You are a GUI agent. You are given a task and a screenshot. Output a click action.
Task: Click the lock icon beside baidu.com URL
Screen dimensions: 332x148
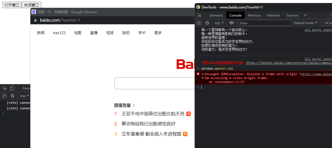[35, 20]
